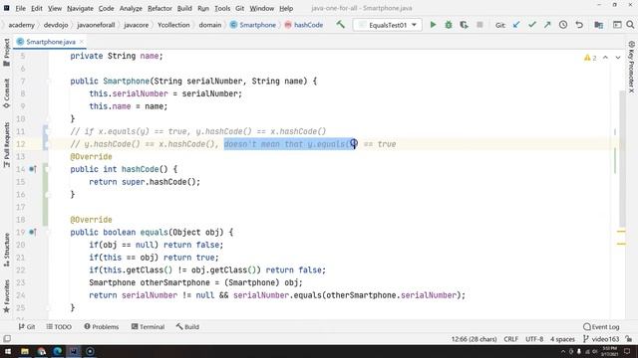The image size is (638, 358).
Task: Click the Smartphone class breadcrumb
Action: pos(253,25)
